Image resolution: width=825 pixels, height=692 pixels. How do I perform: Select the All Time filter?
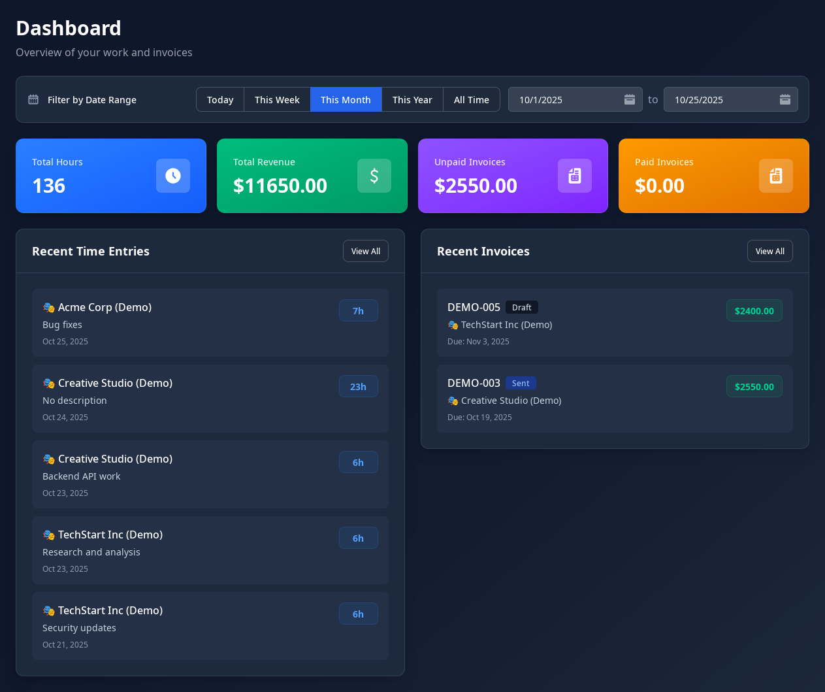pyautogui.click(x=472, y=99)
